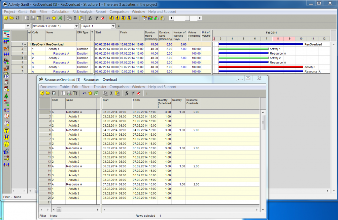Click the PSC icon in left sidebar

tap(7, 75)
